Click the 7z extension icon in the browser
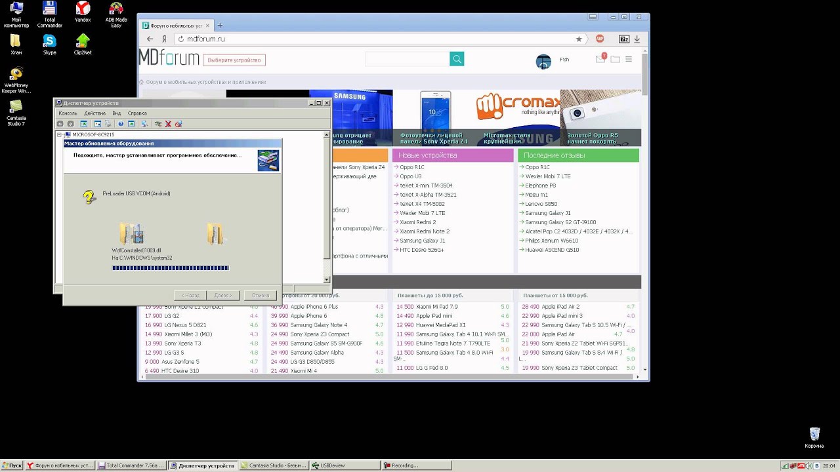The image size is (840, 472). (x=624, y=39)
